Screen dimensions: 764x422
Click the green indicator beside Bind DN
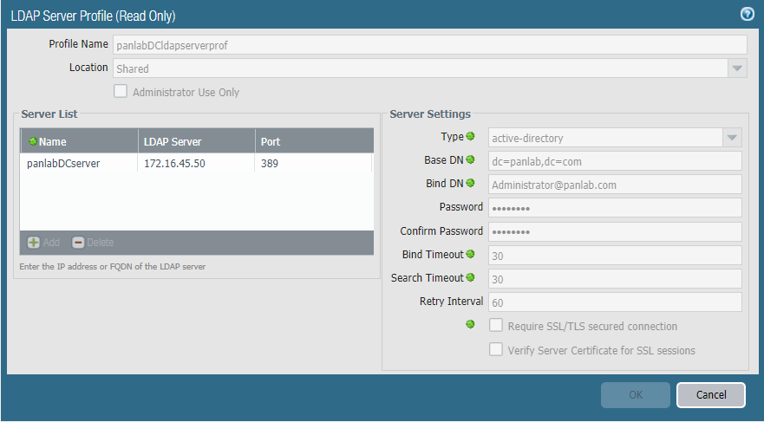click(470, 183)
